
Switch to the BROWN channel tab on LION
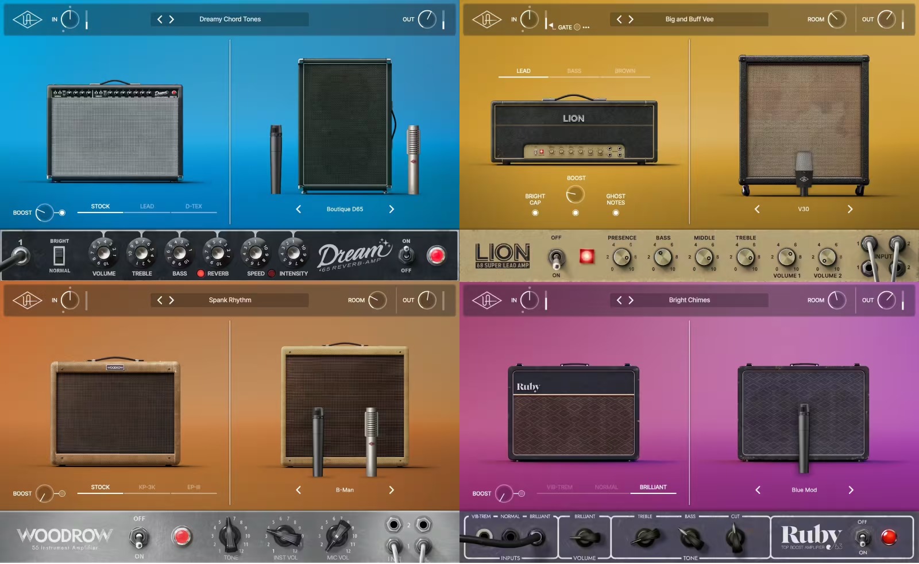click(625, 70)
